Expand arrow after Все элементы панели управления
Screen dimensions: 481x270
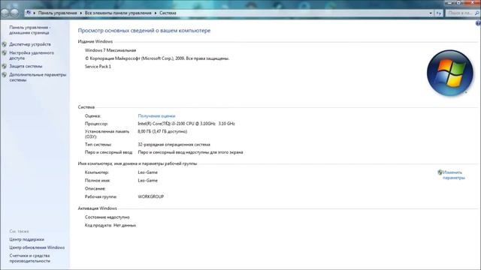tap(156, 13)
